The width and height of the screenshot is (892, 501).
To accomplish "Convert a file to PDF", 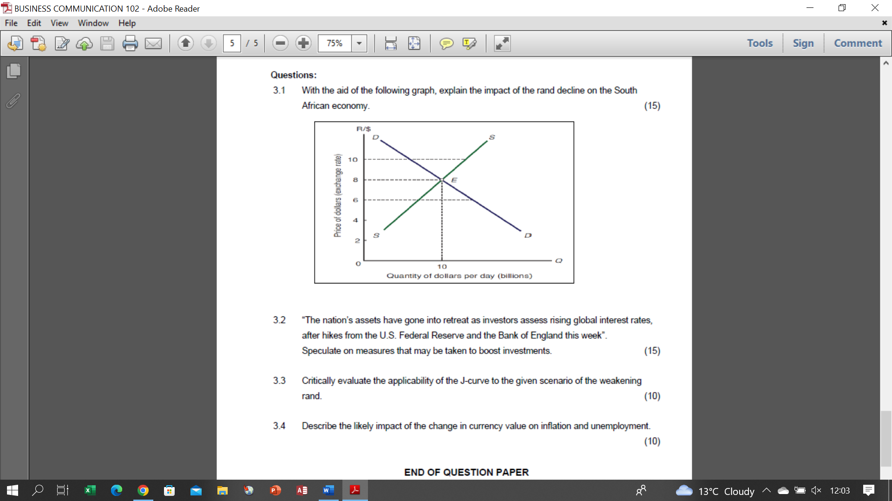I will (x=38, y=43).
